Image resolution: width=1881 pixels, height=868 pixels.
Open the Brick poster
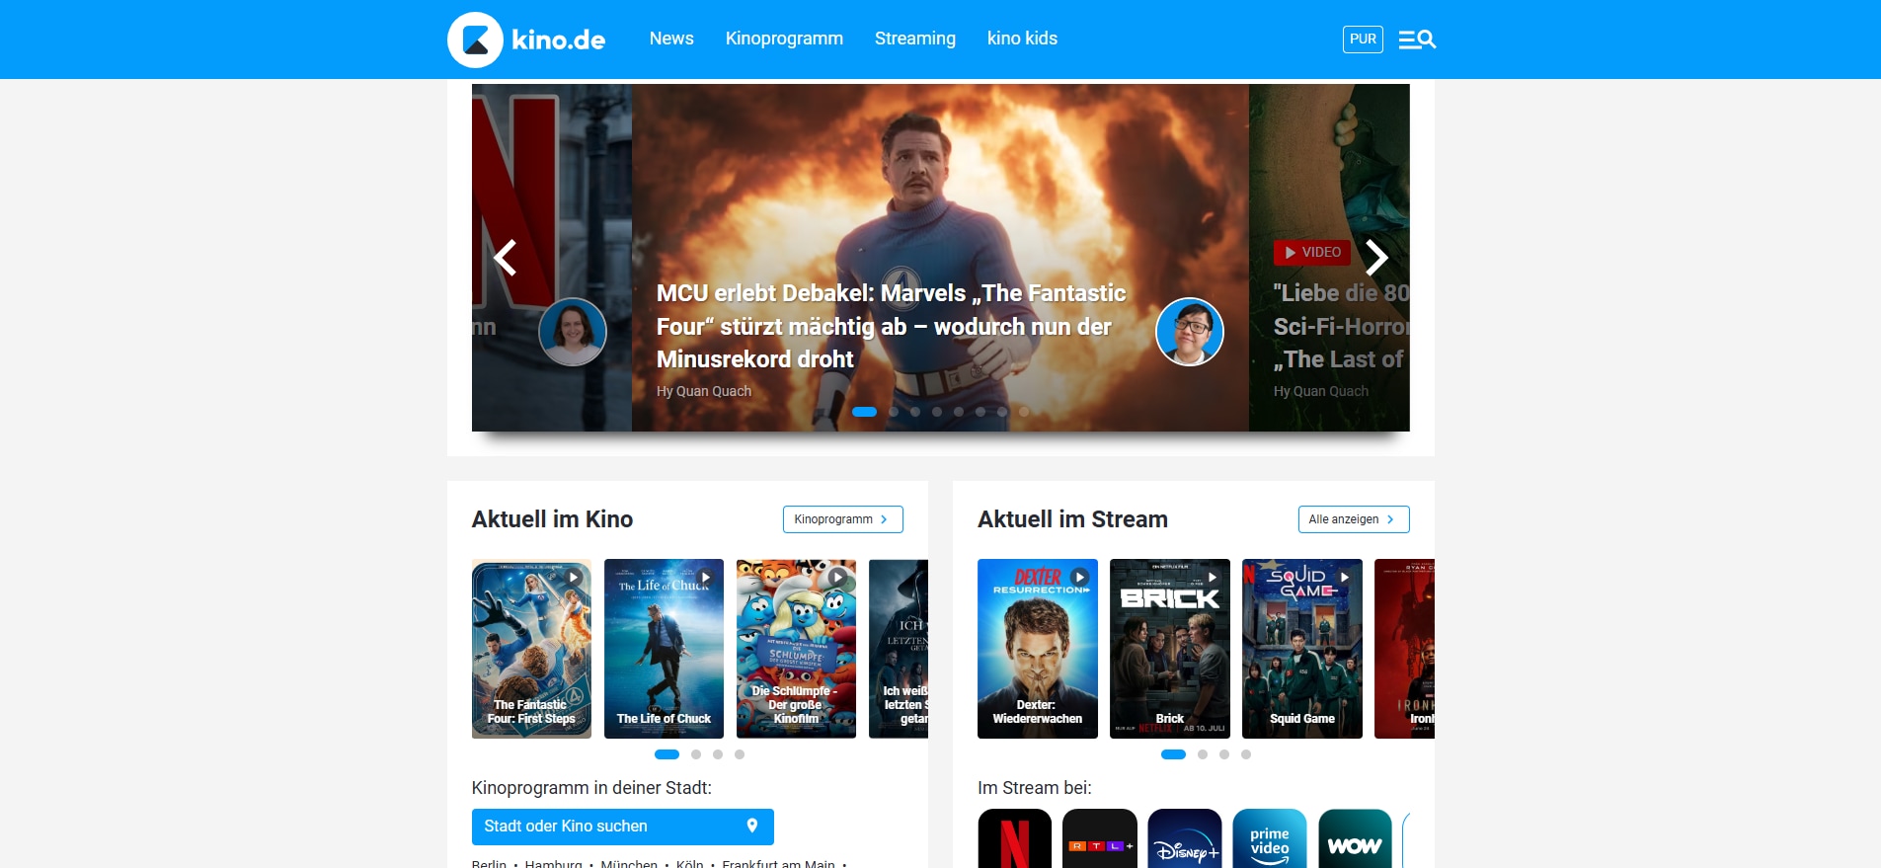[1170, 649]
